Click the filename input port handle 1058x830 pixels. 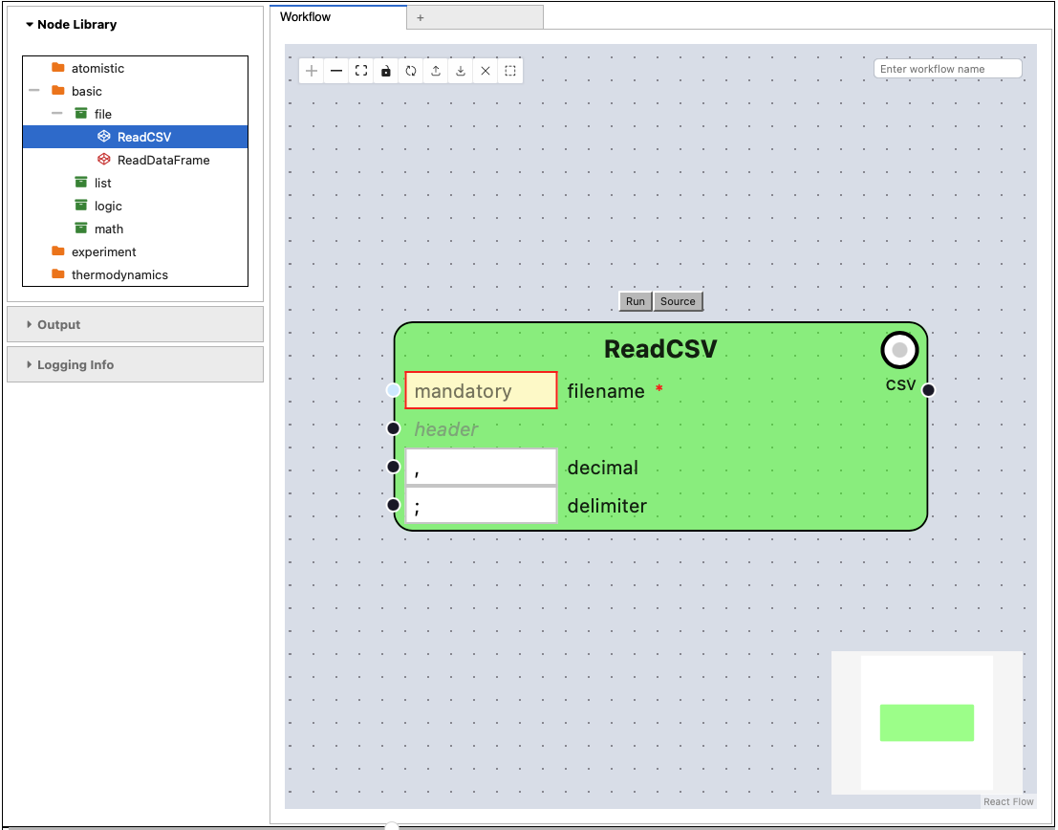tap(394, 390)
